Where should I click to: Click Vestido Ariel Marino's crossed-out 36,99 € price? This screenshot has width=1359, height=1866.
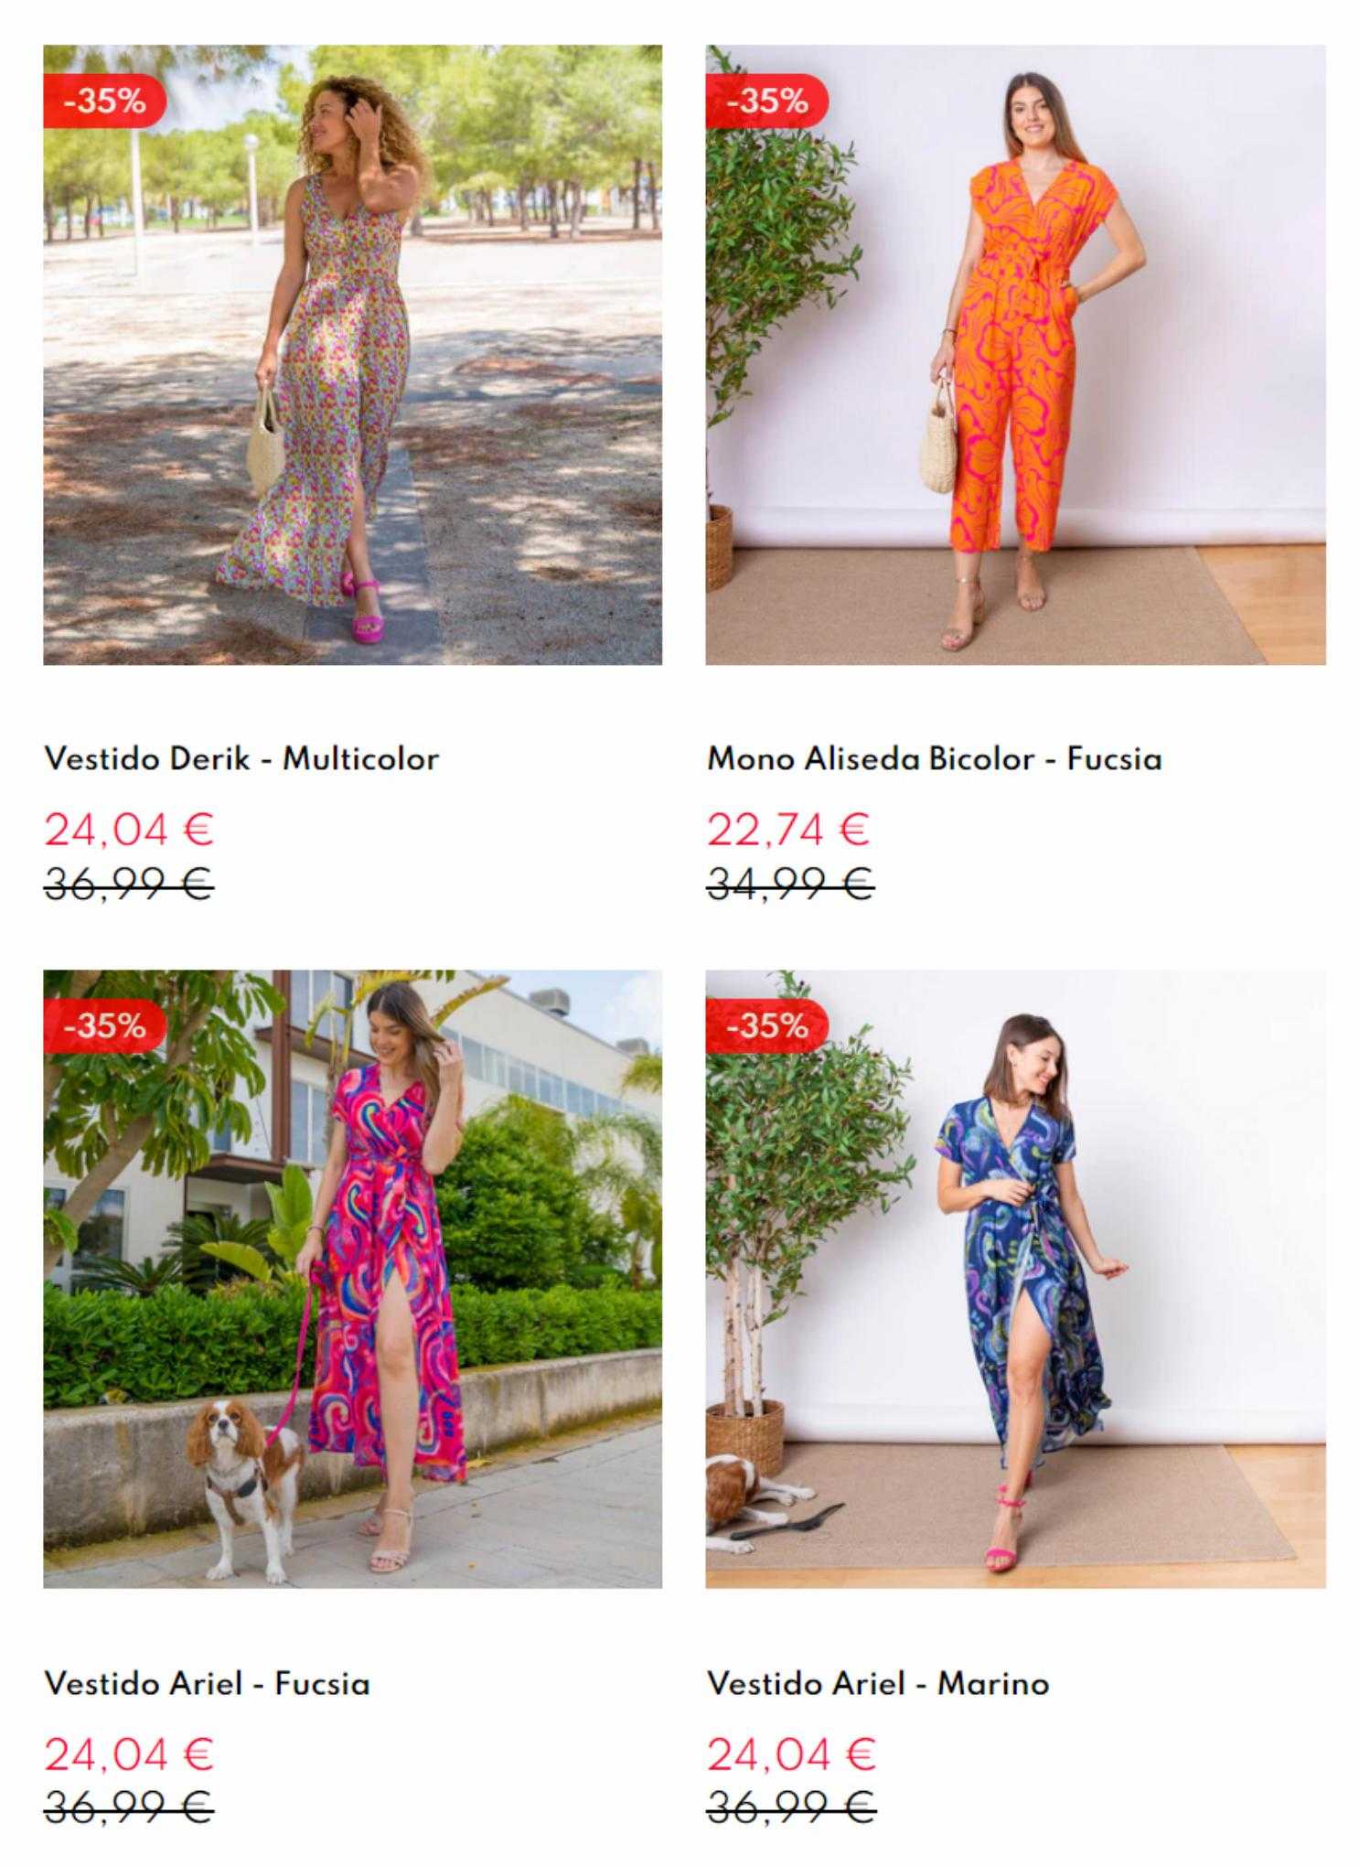[x=792, y=1808]
